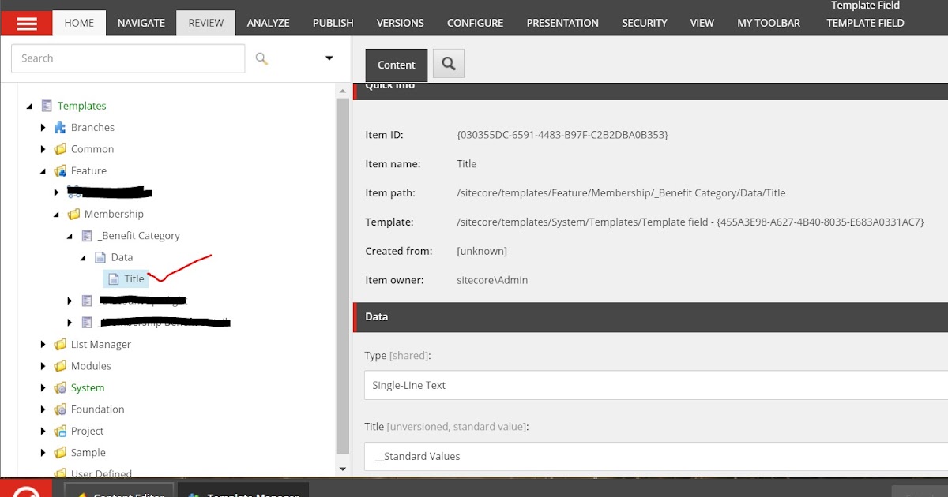Select the Title item in the tree
Screen dimensions: 948x497
133,278
